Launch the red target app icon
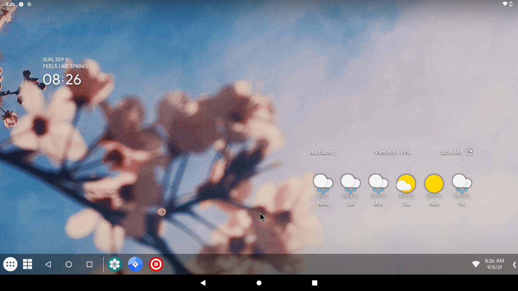Screen dimensions: 518x291 156,264
